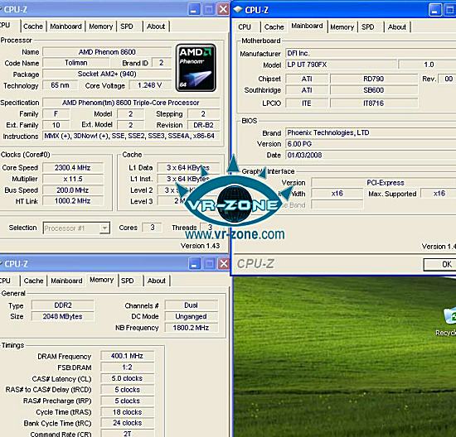Click specification 'AMD Phenom(tm) 8600 Triple-Core Processor'
This screenshot has width=456, height=437.
click(131, 103)
